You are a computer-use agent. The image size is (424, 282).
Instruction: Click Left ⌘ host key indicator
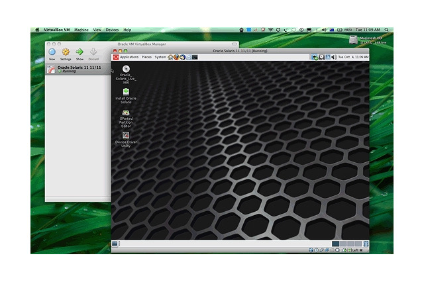coord(358,250)
